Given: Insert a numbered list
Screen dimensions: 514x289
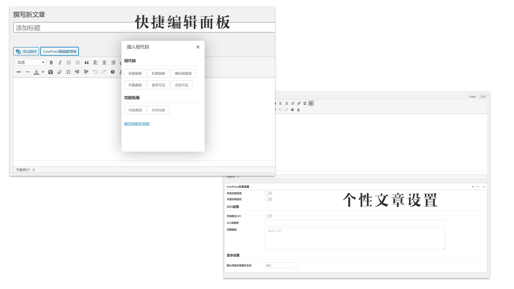Looking at the screenshot, I should [78, 62].
